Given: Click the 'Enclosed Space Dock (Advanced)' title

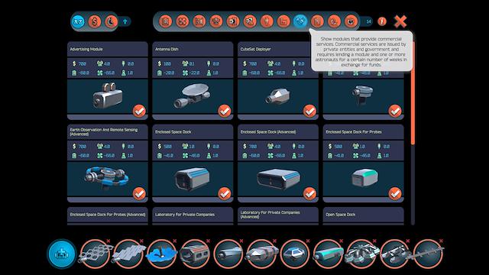Looking at the screenshot, I should point(268,132).
